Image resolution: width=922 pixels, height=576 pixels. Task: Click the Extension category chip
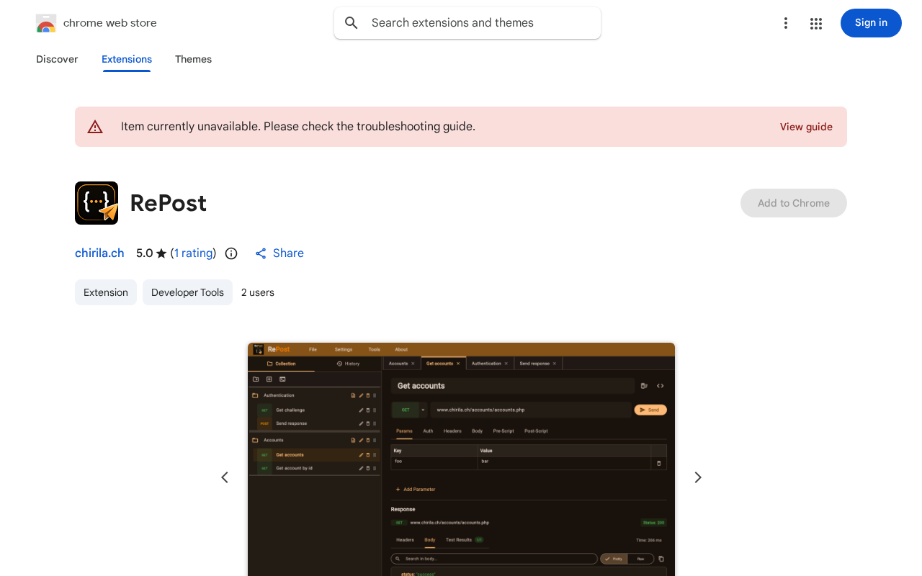(106, 292)
